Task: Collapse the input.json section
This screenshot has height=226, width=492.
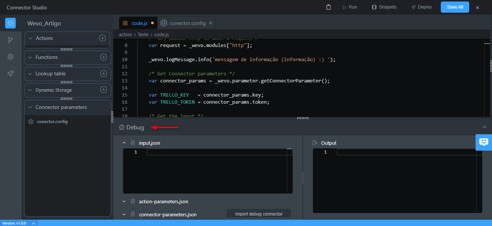Action: coord(124,143)
